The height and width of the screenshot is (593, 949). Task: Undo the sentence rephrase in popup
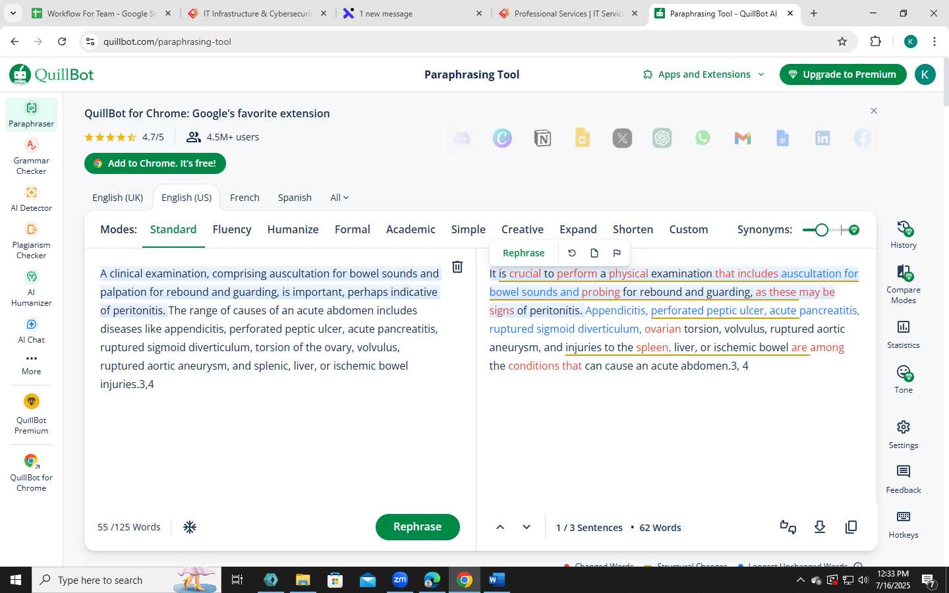click(x=572, y=253)
